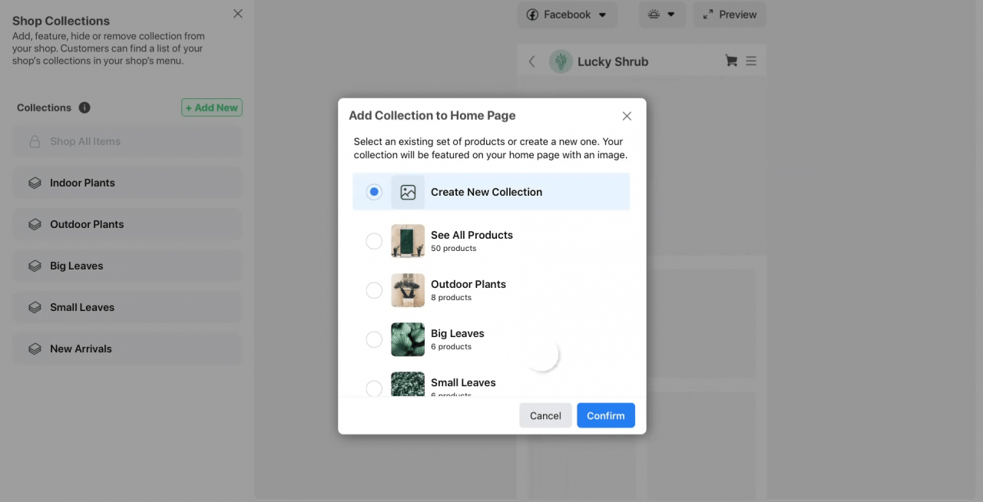Screen dimensions: 983x502
Task: Open the appearance mode dropdown
Action: [x=670, y=14]
